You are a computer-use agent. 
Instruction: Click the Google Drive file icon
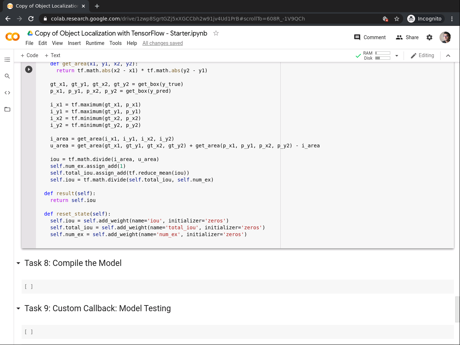coord(30,33)
